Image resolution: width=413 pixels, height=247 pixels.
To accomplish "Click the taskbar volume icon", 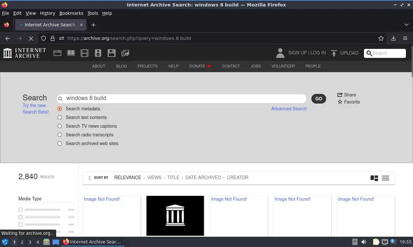I will (x=364, y=242).
